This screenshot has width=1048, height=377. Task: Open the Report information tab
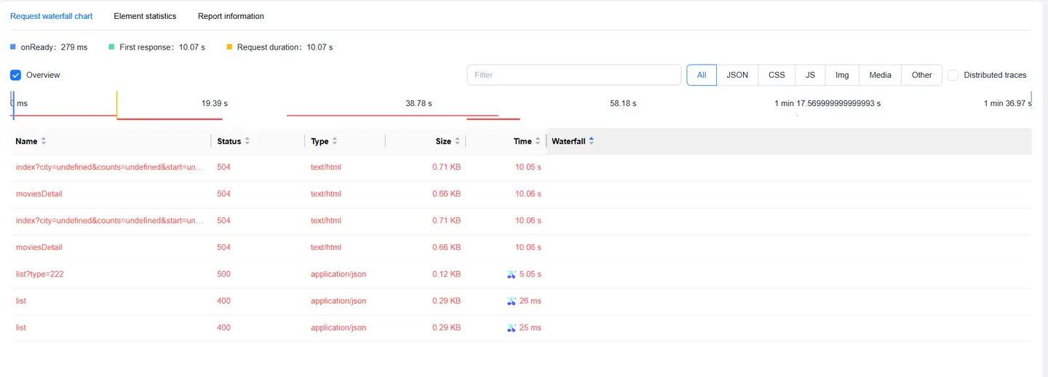231,16
